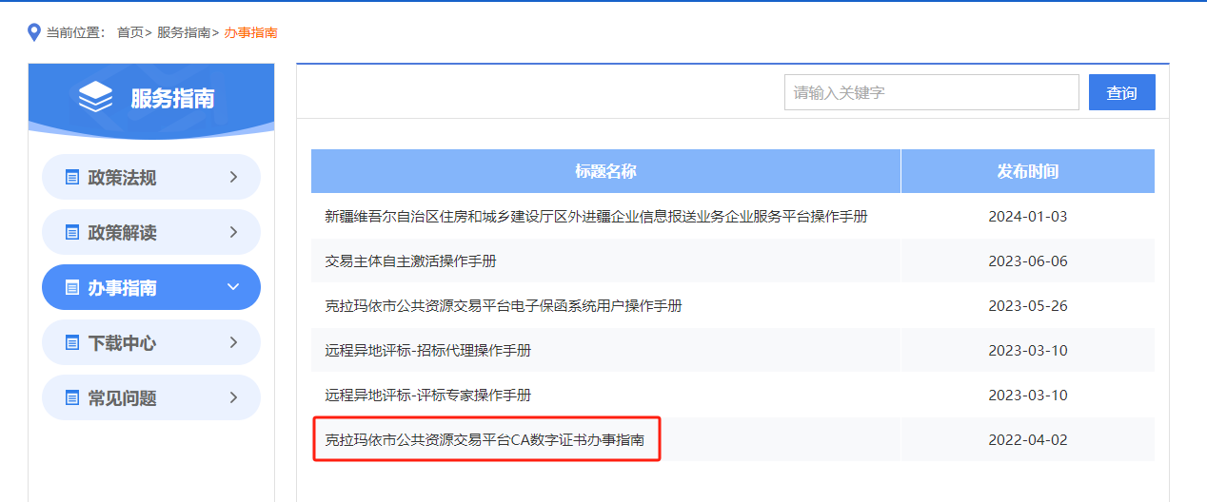Viewport: 1207px width, 502px height.
Task: Open 交易主体自主激活操作手册 entry
Action: coord(410,261)
